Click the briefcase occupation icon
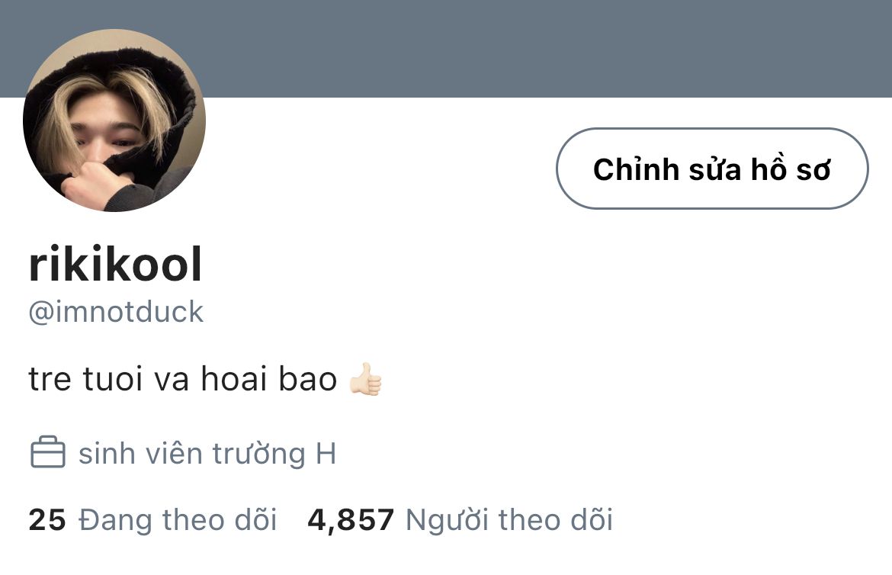The image size is (892, 575). coord(48,452)
